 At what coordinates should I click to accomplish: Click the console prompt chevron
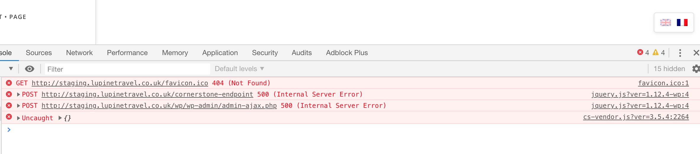[9, 130]
